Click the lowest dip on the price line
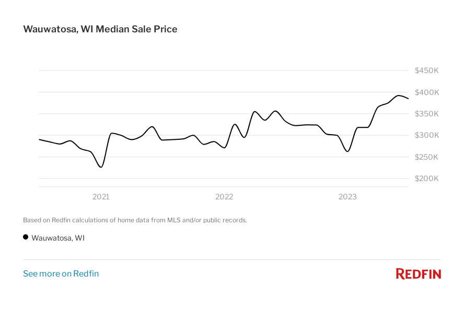464x311 pixels. coord(101,167)
